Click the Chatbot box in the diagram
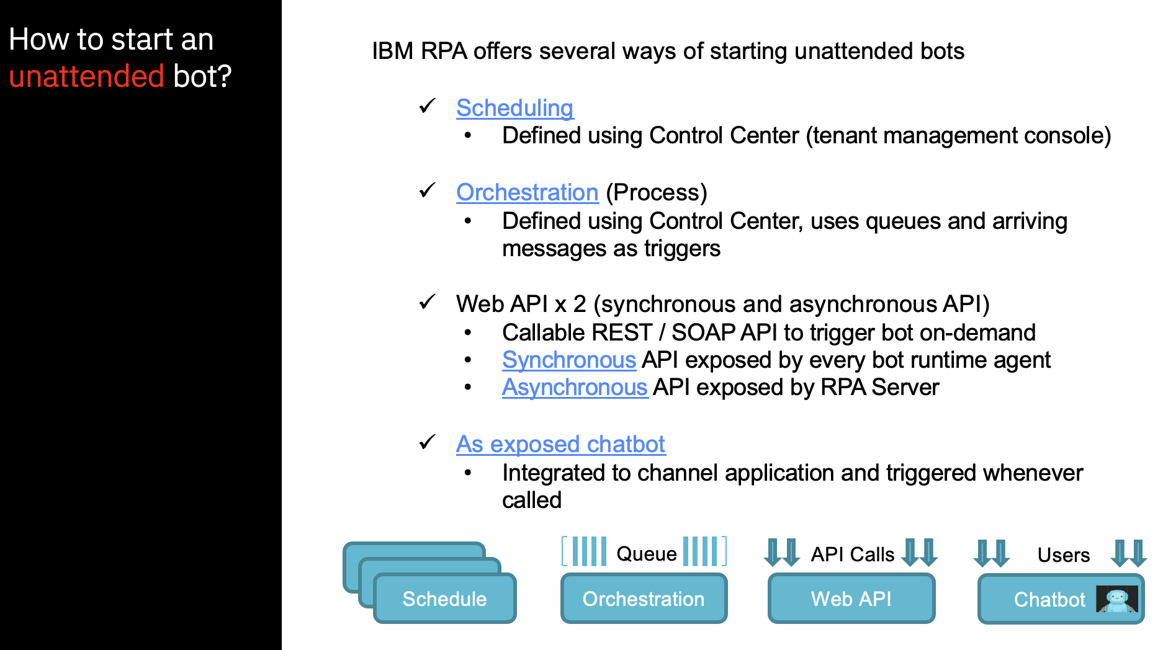The image size is (1163, 650). (x=1061, y=599)
